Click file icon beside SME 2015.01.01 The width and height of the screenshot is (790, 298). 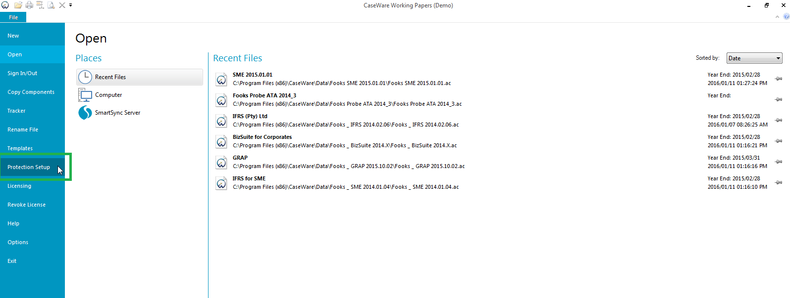[x=221, y=80]
